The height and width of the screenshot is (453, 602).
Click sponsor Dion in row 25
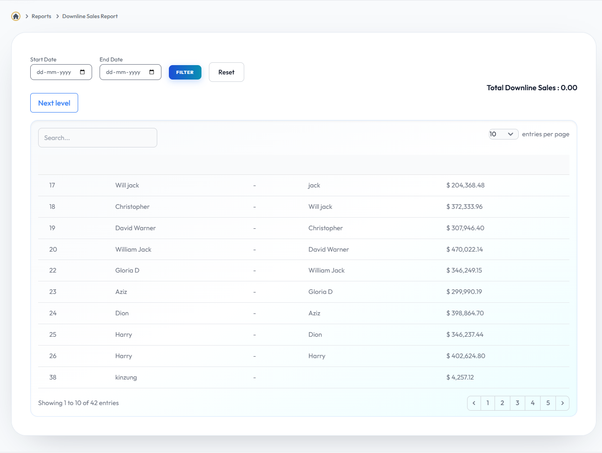[x=315, y=334]
